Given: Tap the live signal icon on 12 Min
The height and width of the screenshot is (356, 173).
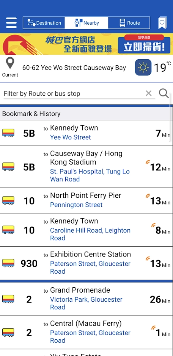Looking at the screenshot, I should click(148, 162).
